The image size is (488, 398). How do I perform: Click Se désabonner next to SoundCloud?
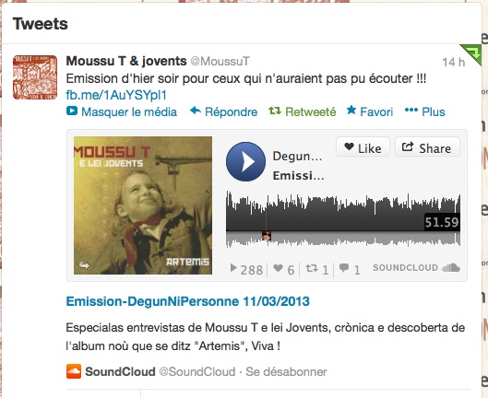point(286,371)
